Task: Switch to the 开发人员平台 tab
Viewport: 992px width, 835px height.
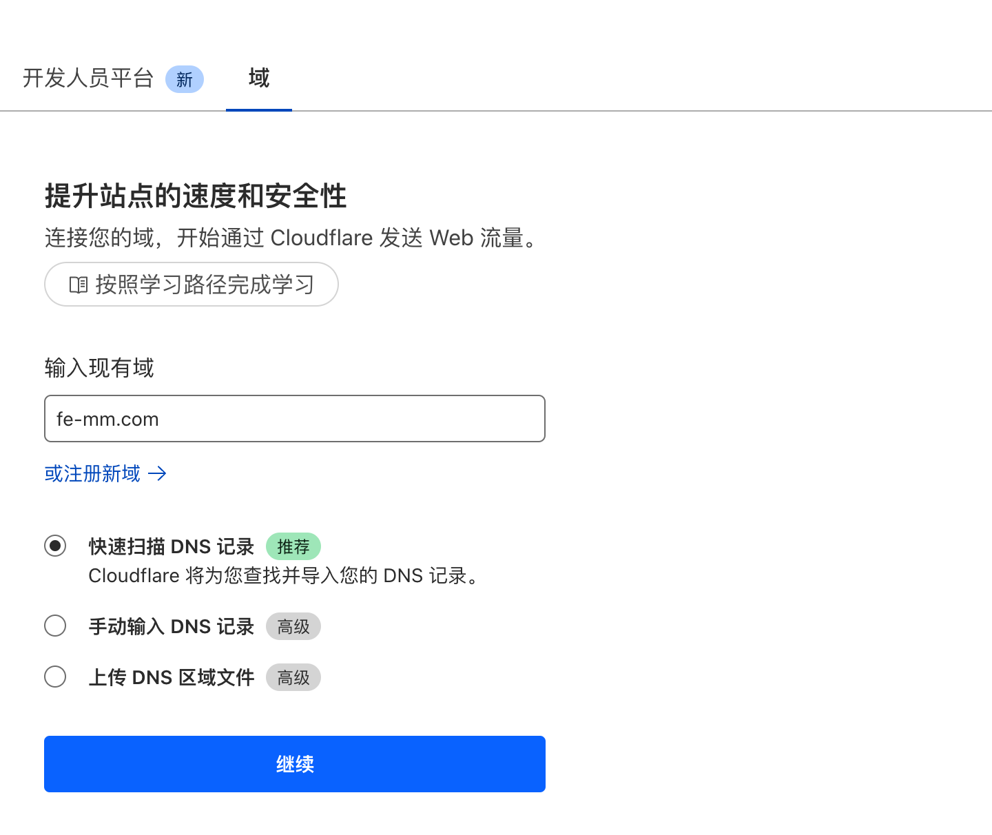Action: (88, 79)
